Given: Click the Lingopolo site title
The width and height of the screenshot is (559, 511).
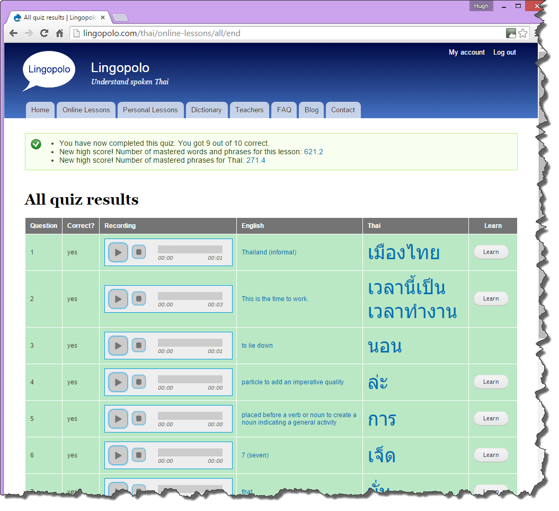Looking at the screenshot, I should point(120,68).
